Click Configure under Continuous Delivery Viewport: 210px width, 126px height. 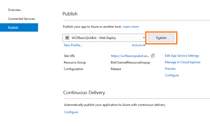[x=71, y=112]
